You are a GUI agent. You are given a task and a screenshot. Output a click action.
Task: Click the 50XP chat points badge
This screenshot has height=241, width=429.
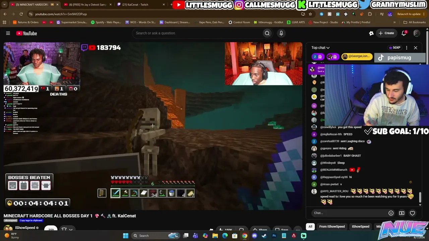(x=394, y=48)
